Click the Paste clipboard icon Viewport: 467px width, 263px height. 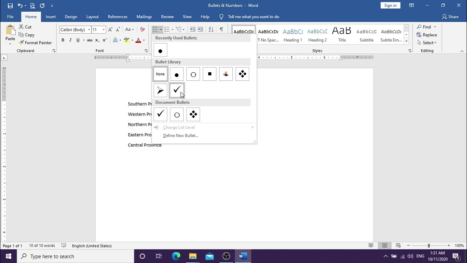click(x=10, y=31)
